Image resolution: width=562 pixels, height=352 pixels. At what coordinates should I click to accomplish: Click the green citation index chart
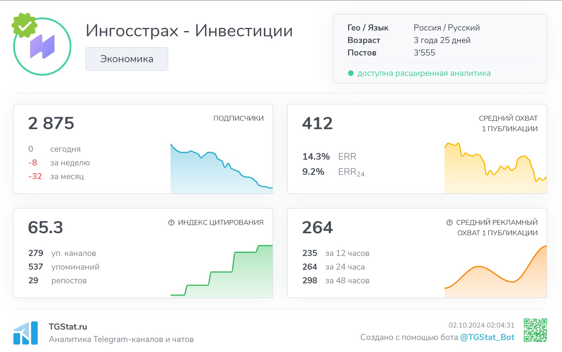click(222, 271)
